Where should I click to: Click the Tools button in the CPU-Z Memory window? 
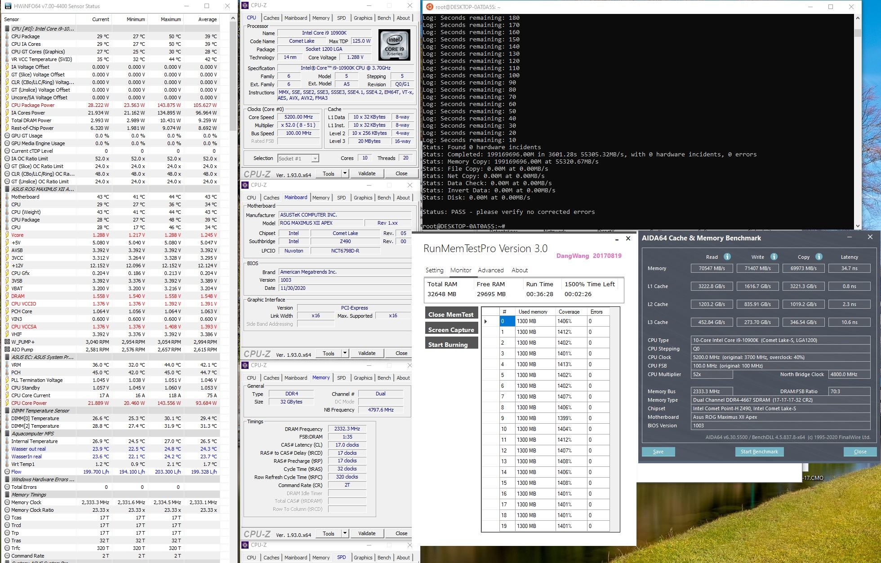pyautogui.click(x=329, y=533)
